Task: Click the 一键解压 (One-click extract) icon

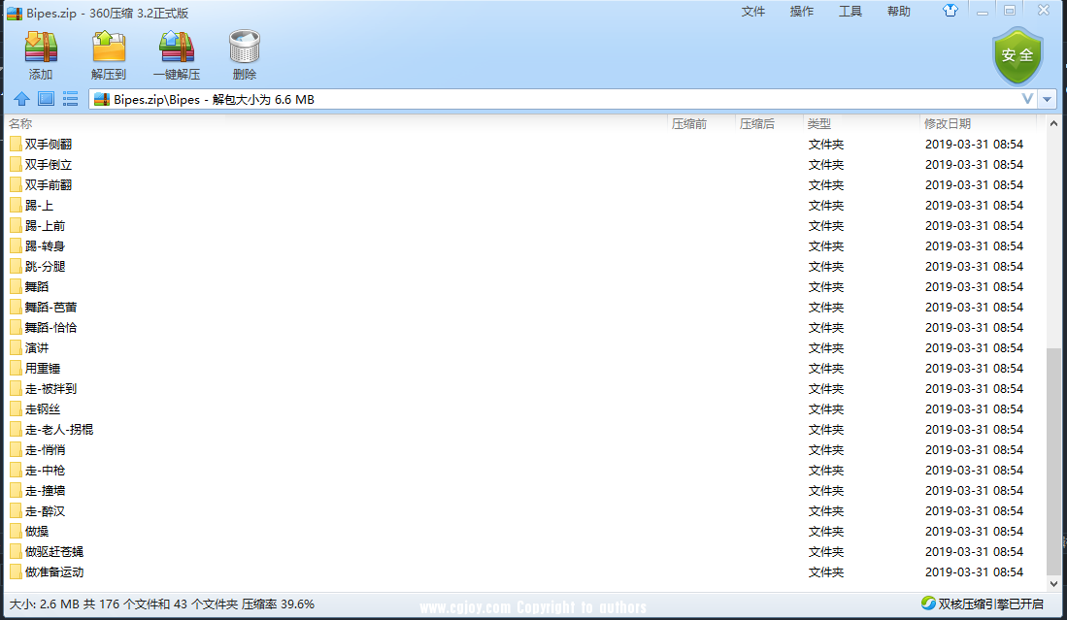Action: coord(176,49)
